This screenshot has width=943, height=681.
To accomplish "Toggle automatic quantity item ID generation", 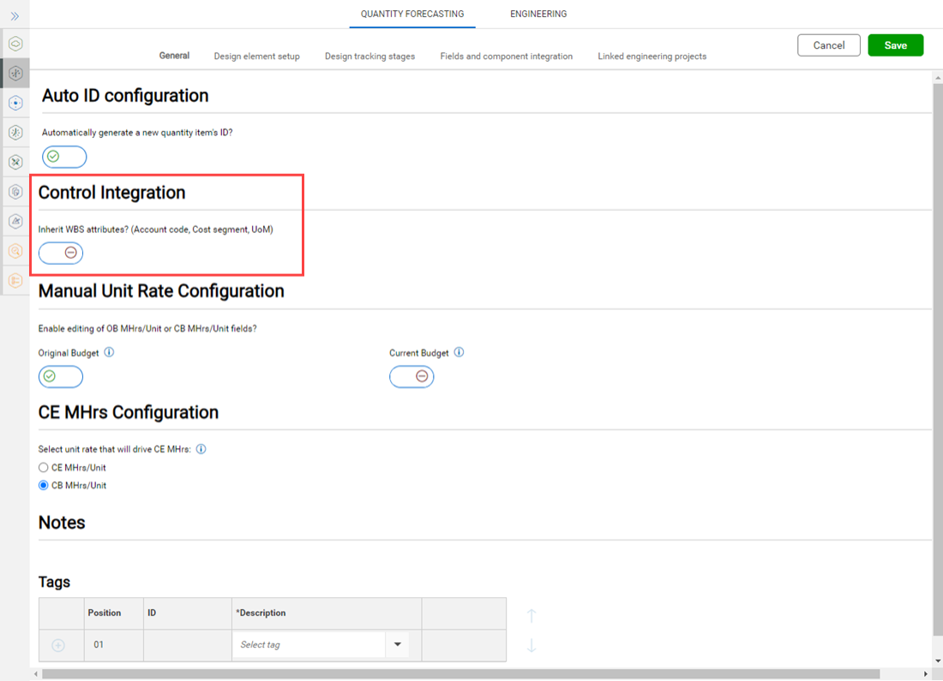I will [x=64, y=157].
